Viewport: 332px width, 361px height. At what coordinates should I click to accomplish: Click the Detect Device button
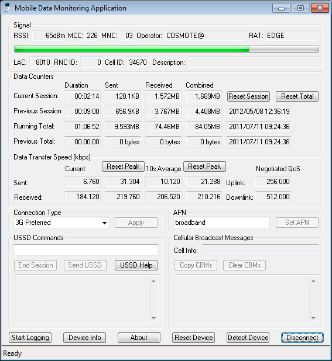pyautogui.click(x=248, y=338)
